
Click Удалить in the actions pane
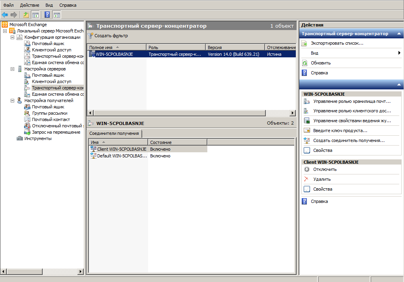pyautogui.click(x=322, y=179)
